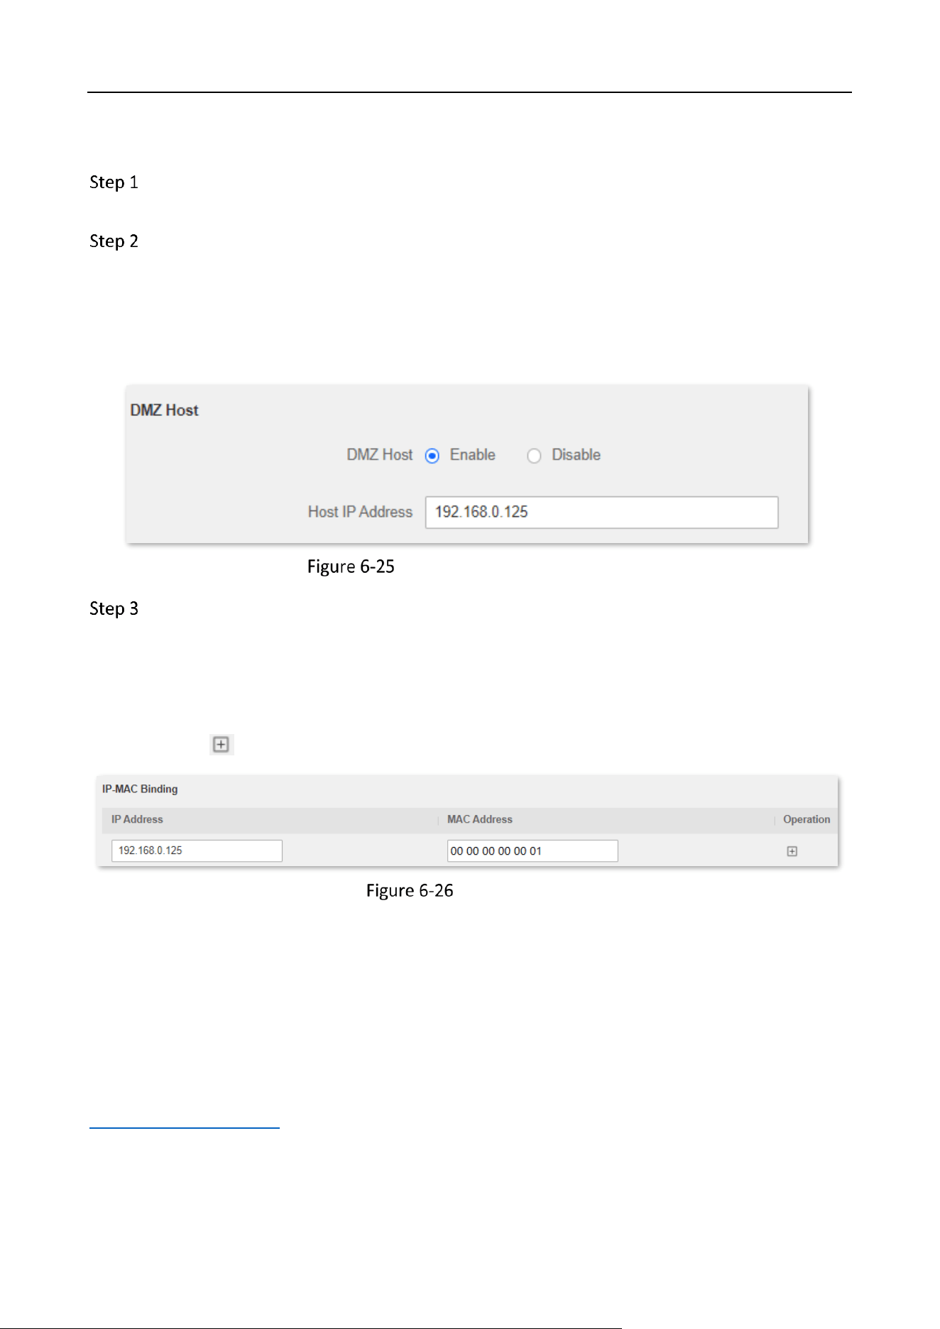Select the Enable radio button for DMZ Host
Screen dimensions: 940x1329
(432, 456)
